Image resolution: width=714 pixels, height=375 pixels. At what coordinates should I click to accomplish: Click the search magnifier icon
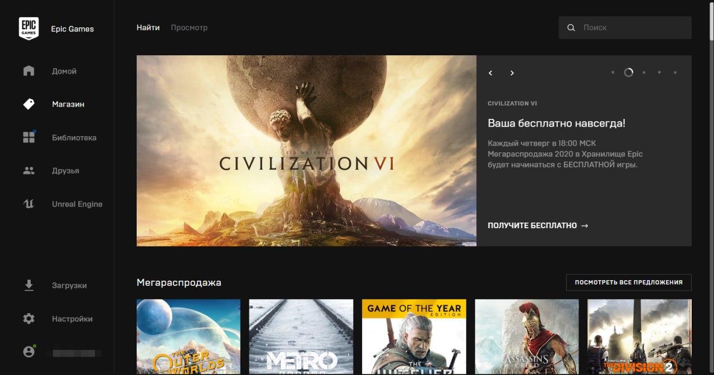click(571, 27)
